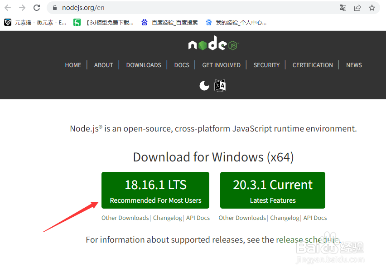Open the DOCS nav item
The width and height of the screenshot is (386, 273).
(x=182, y=65)
